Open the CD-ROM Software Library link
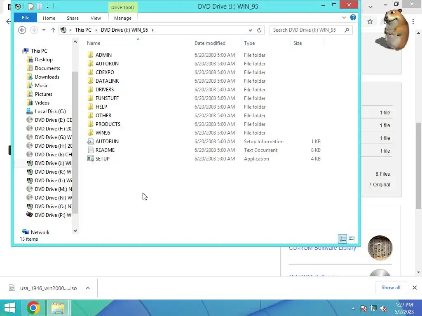This screenshot has width=422, height=316. tap(322, 248)
